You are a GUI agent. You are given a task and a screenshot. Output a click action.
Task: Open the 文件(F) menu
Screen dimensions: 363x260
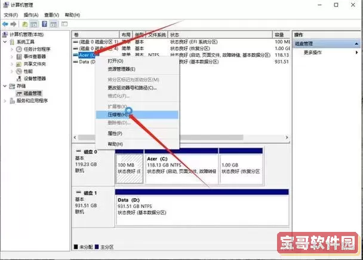(x=11, y=15)
